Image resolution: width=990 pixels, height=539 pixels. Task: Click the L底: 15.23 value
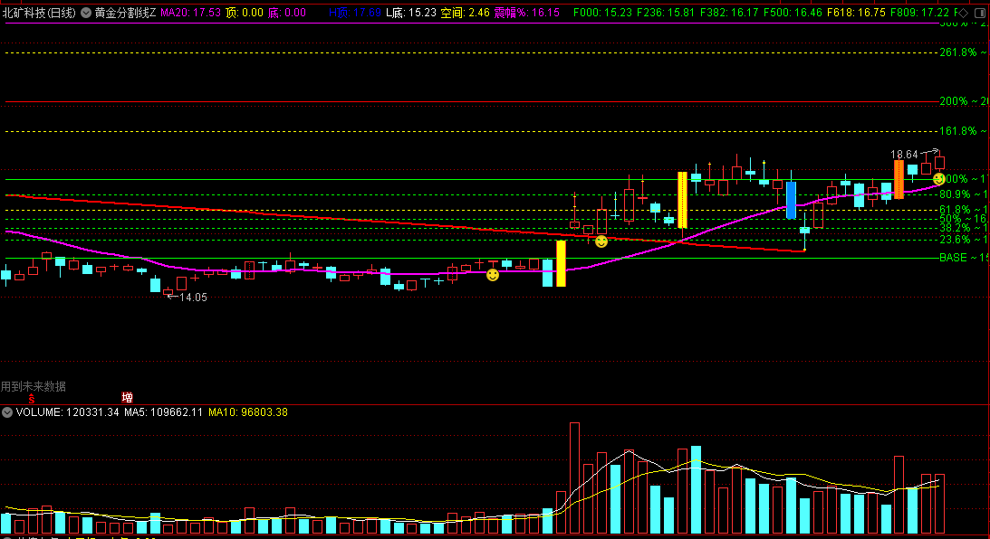(411, 13)
